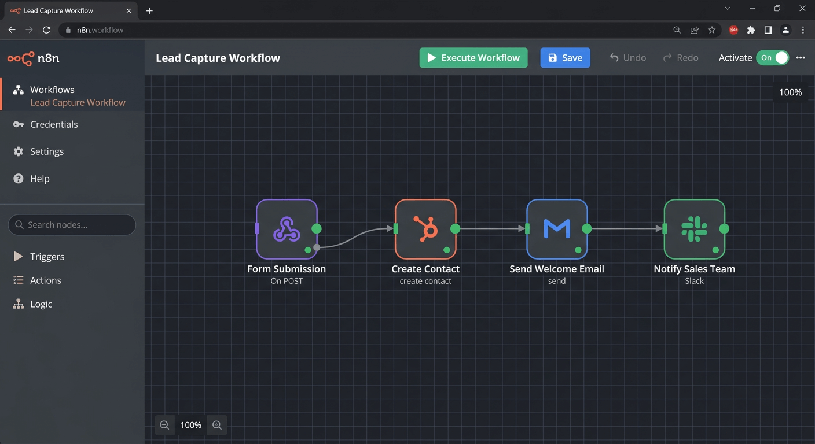Open the more options ellipsis menu

[801, 58]
